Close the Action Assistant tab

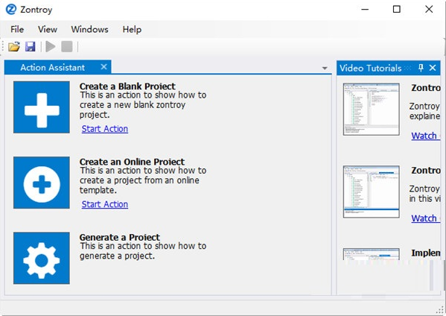(103, 67)
